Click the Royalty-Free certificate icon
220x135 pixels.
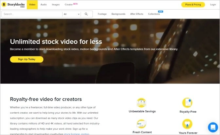point(187,103)
